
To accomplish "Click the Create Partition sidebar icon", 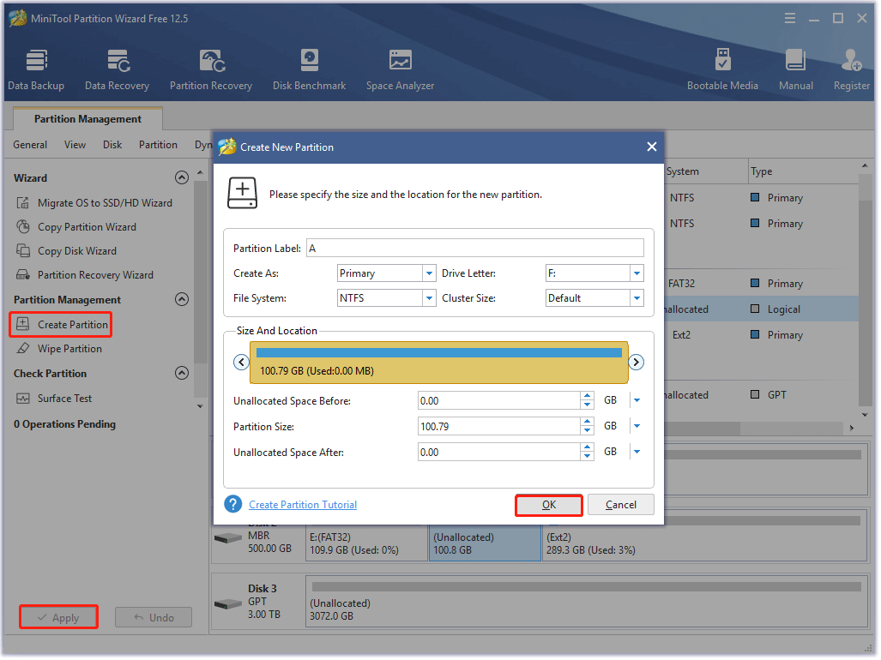I will 23,325.
